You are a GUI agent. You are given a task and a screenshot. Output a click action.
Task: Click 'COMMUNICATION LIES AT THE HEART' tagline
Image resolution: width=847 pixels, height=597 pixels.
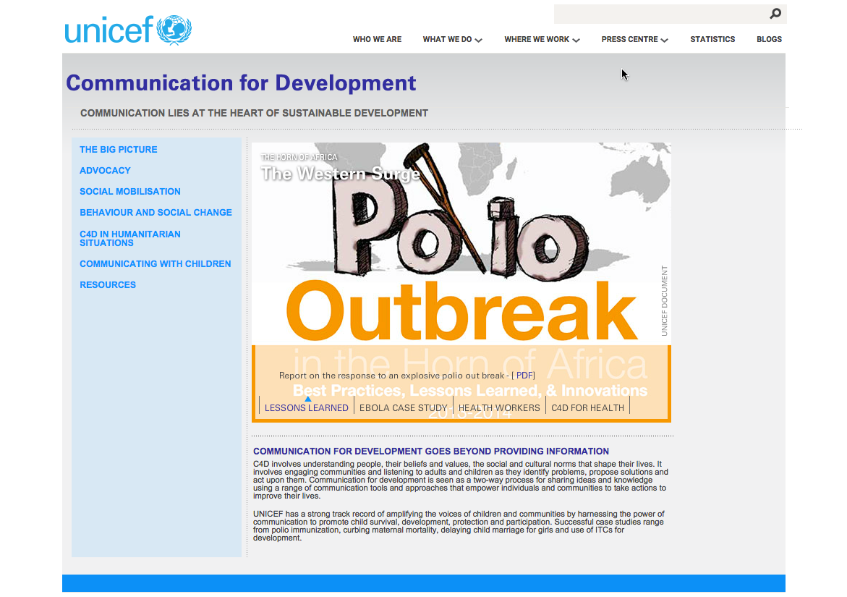tap(255, 114)
